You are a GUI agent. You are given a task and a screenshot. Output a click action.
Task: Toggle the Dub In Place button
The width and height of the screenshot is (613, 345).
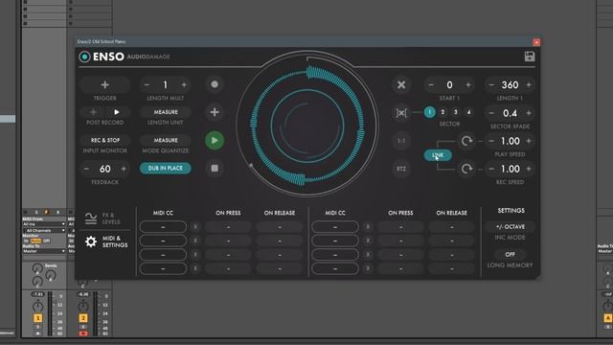166,169
